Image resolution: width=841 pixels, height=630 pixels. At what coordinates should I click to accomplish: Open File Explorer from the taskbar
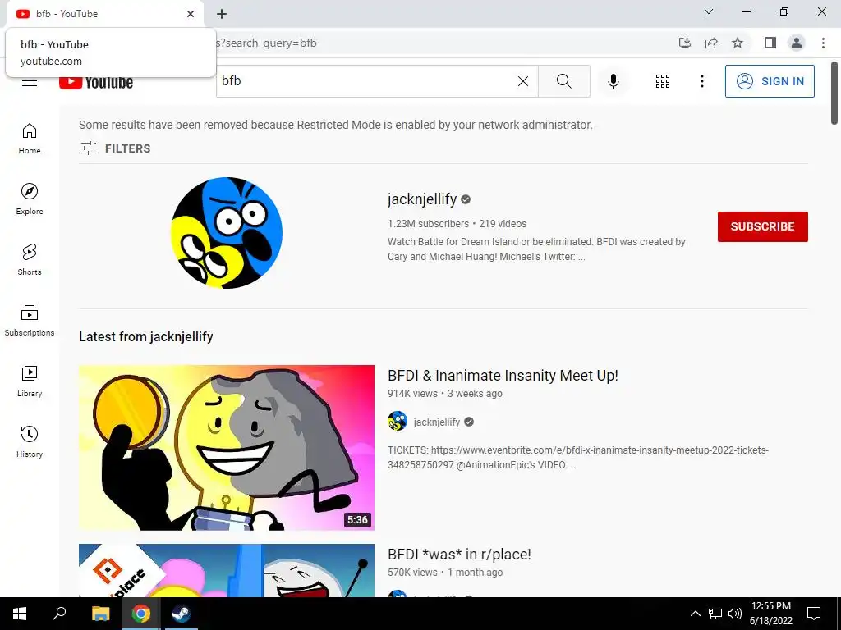(x=100, y=614)
